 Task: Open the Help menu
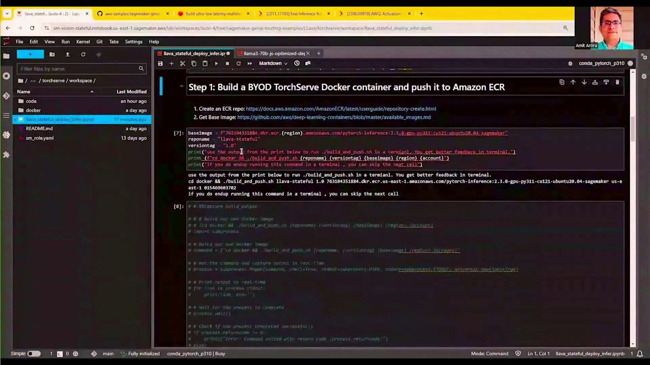click(x=154, y=42)
